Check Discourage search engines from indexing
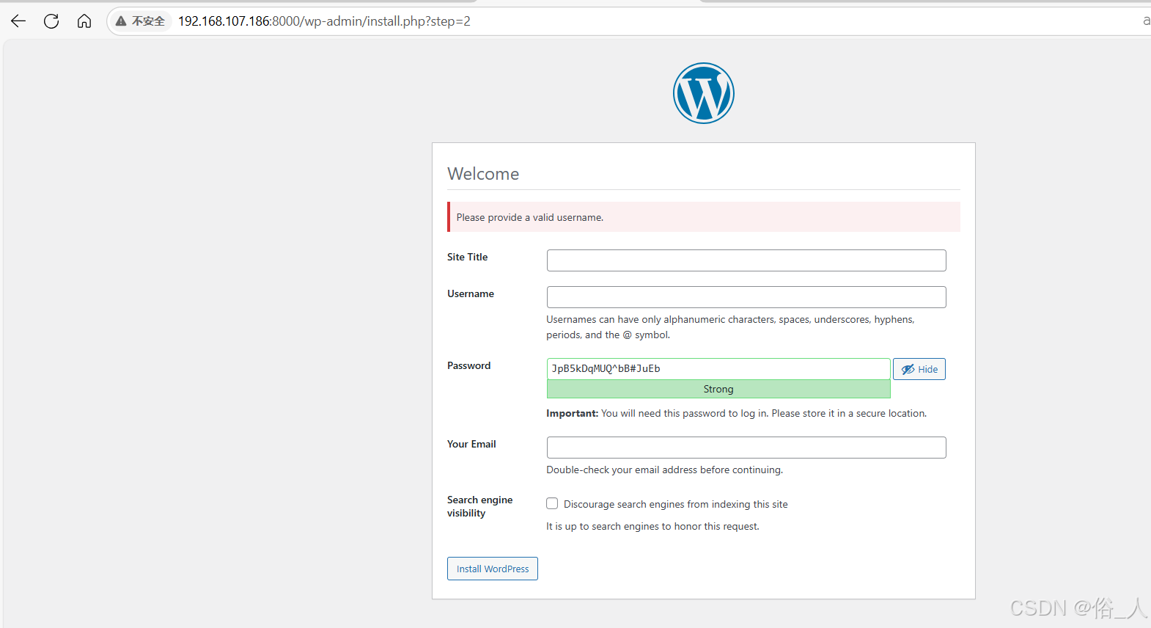The image size is (1151, 628). click(x=552, y=503)
